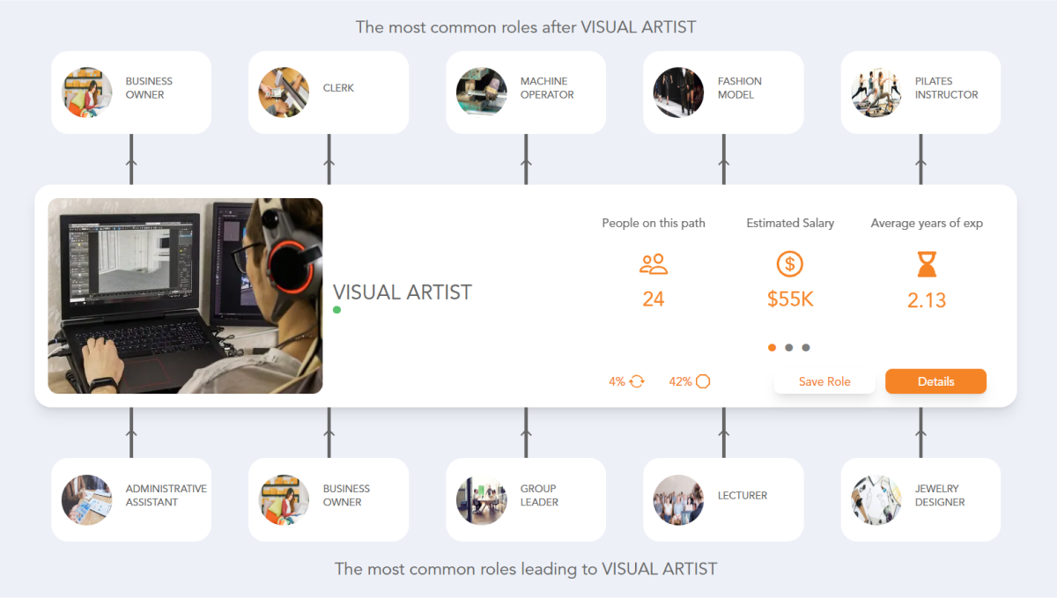Toggle the third pagination dot on the card
Image resolution: width=1057 pixels, height=598 pixels.
pos(806,348)
